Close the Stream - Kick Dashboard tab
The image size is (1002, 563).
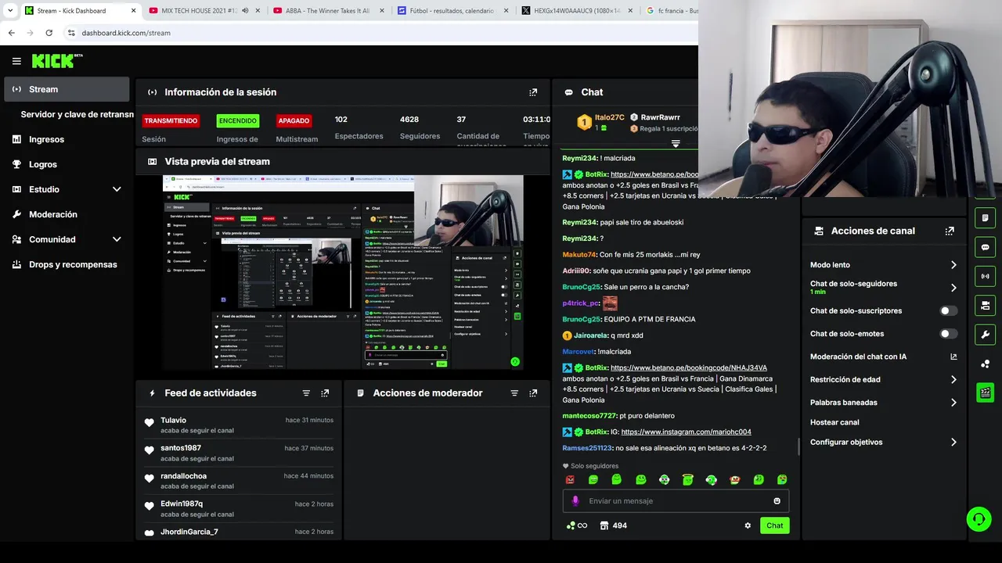(x=133, y=11)
